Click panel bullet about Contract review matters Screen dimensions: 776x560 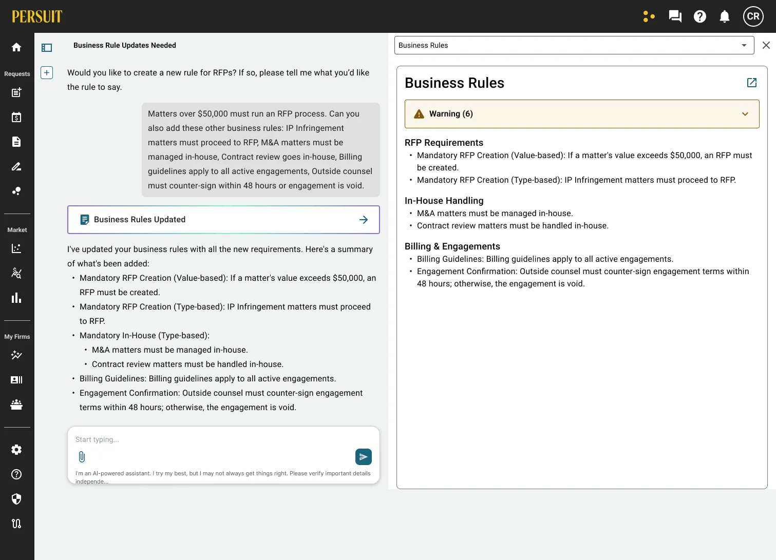click(x=513, y=226)
